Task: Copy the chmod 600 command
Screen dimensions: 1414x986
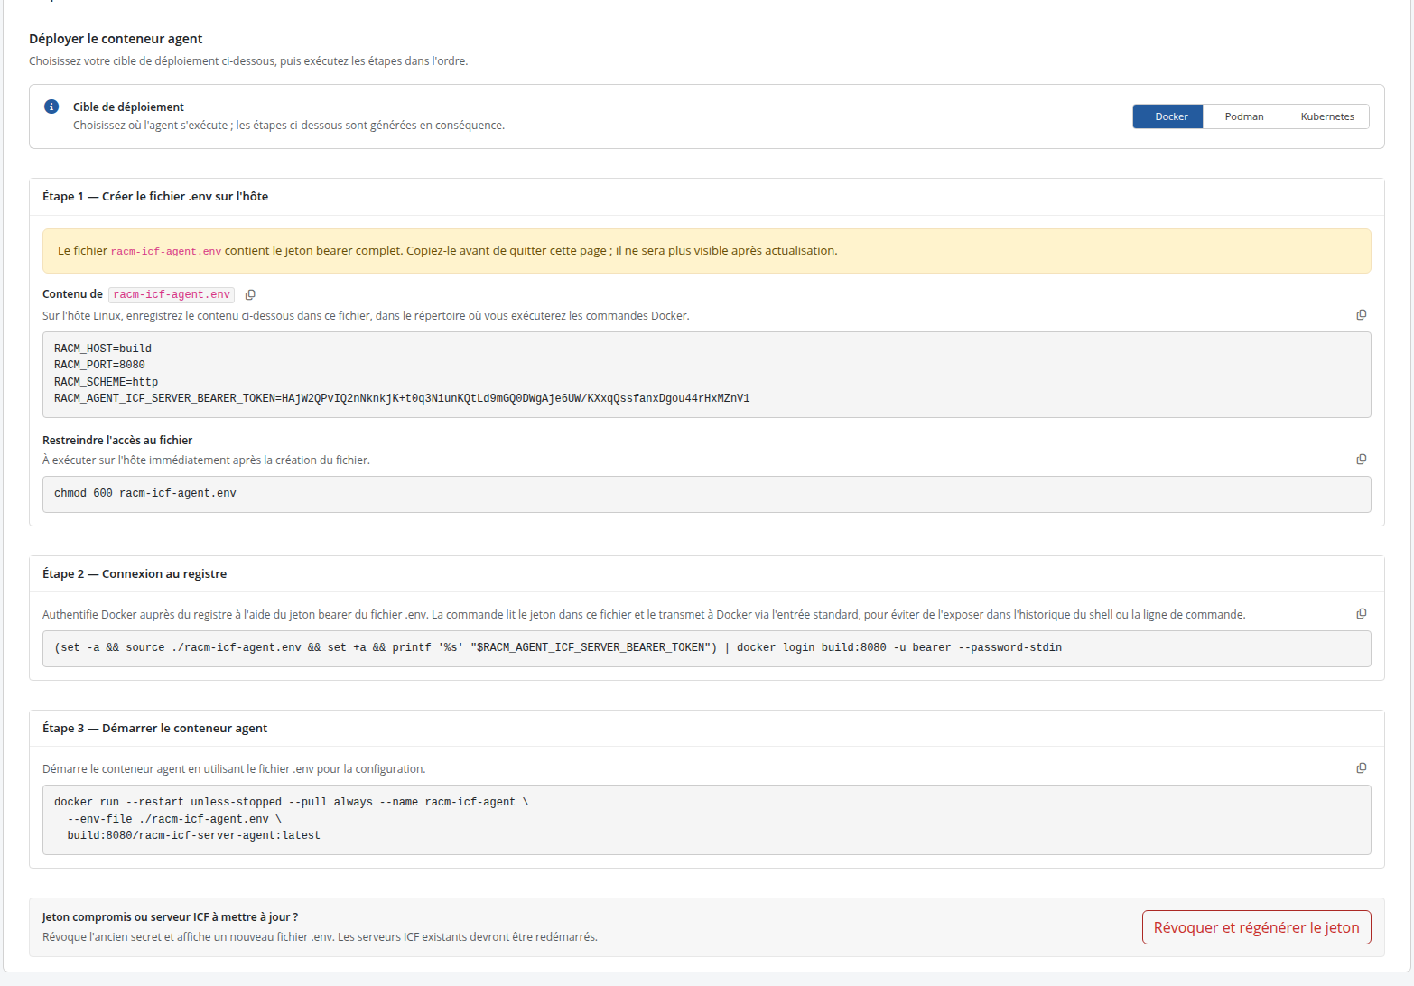Action: pos(1361,460)
